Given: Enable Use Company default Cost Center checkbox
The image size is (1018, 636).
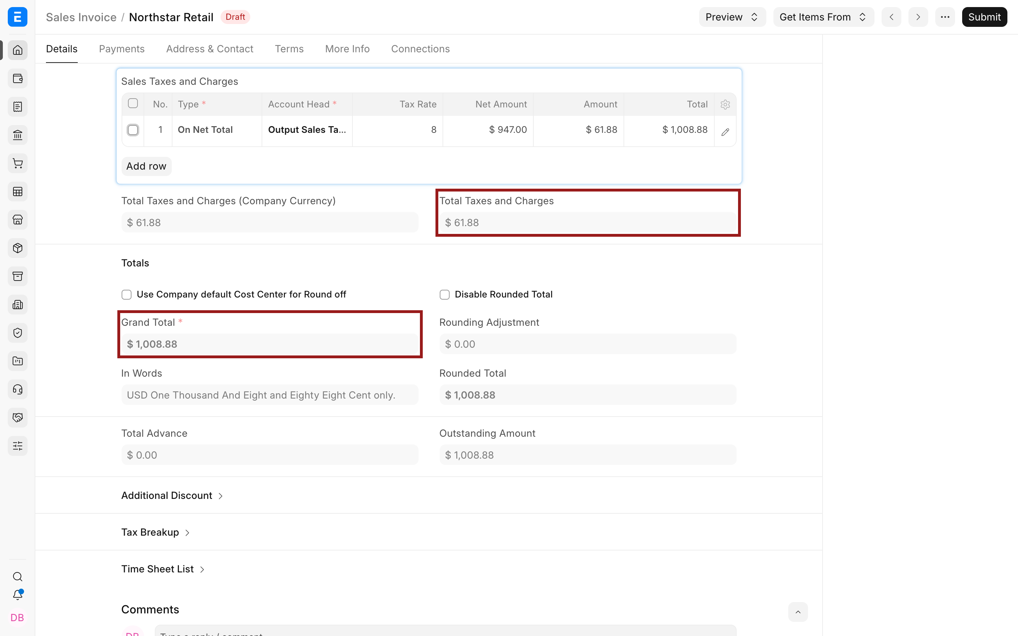Looking at the screenshot, I should click(x=127, y=294).
